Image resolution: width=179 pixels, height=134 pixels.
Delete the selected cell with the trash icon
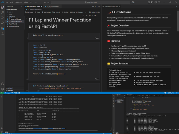click(95, 15)
